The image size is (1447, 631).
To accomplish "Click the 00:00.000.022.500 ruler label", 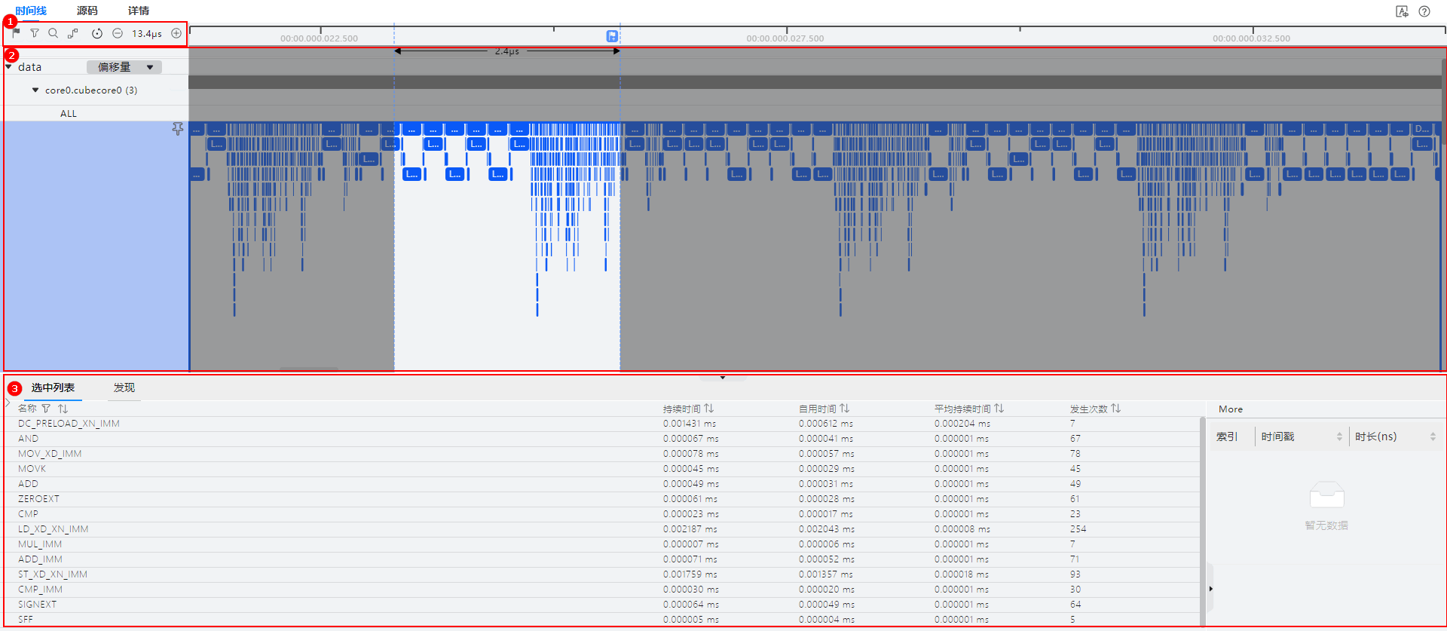I will [x=319, y=38].
